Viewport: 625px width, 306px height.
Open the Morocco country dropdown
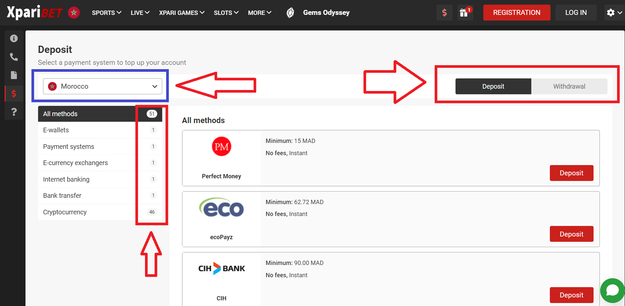click(103, 86)
